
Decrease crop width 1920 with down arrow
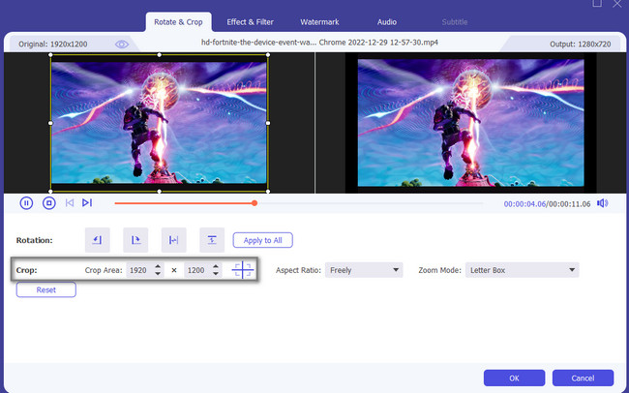click(x=158, y=274)
